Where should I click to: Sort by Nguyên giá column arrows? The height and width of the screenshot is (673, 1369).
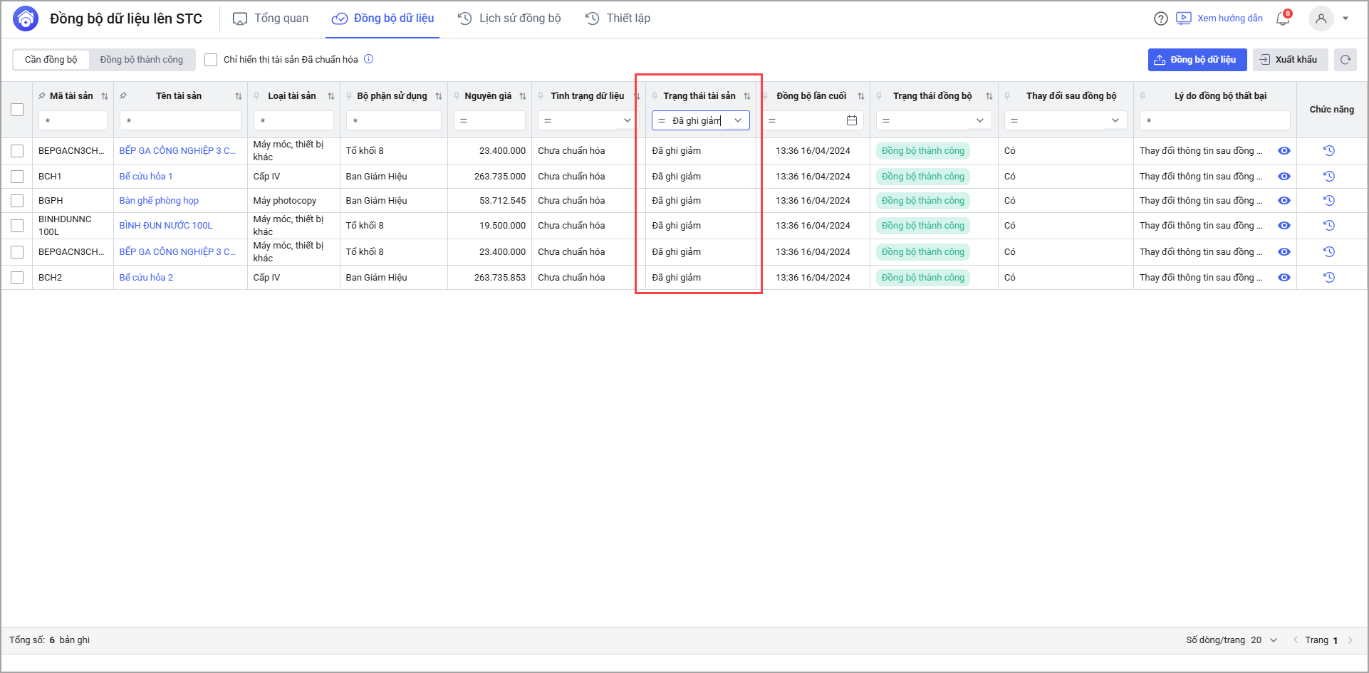coord(523,96)
